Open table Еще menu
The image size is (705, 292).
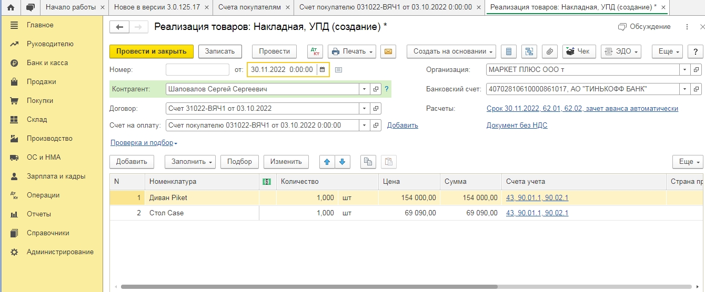688,162
